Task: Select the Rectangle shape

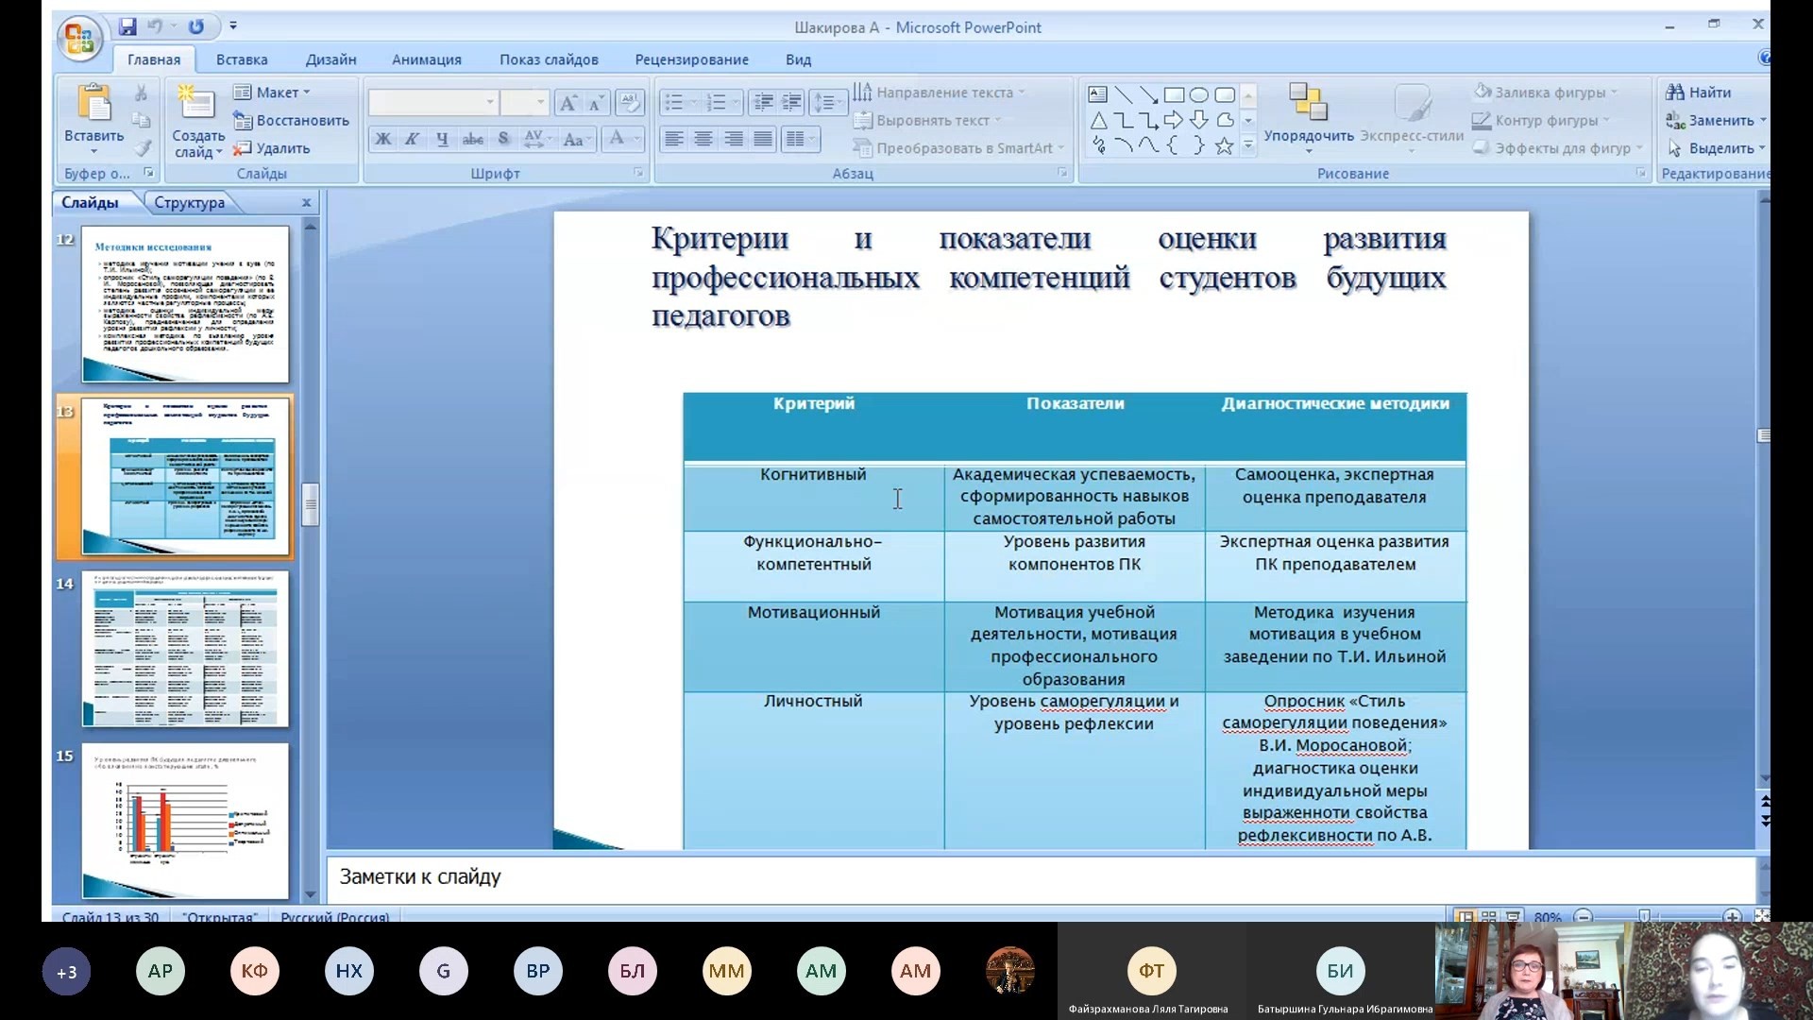Action: [1174, 94]
